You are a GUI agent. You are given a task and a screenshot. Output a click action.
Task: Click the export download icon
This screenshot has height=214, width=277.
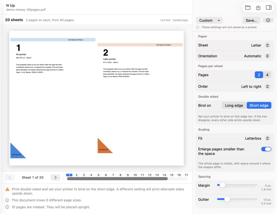point(258,7)
